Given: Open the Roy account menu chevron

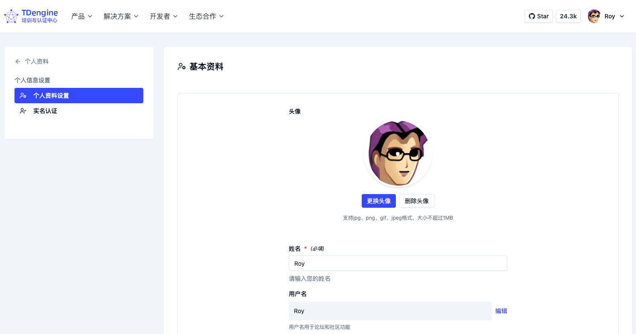Looking at the screenshot, I should [621, 16].
